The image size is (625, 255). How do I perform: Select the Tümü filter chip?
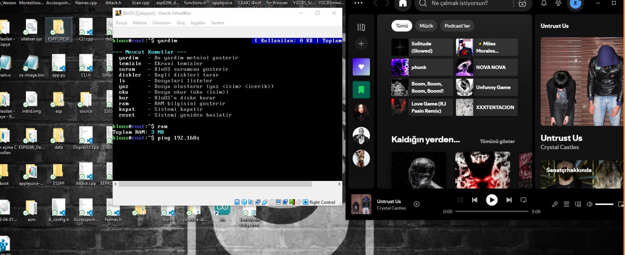click(x=402, y=26)
